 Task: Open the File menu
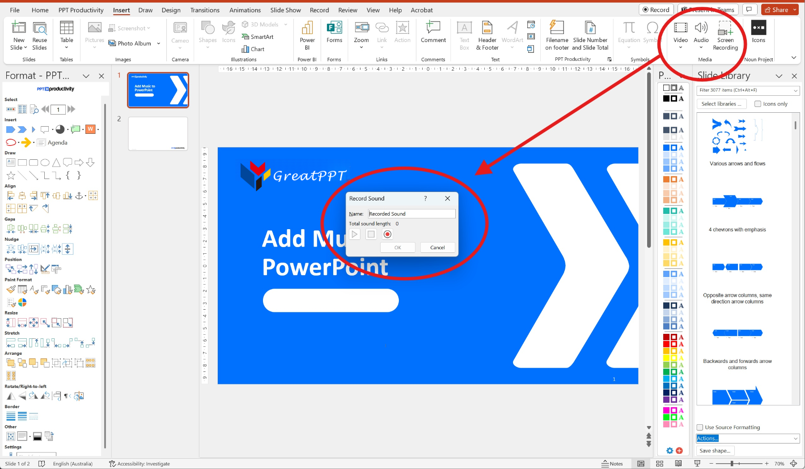pyautogui.click(x=15, y=10)
